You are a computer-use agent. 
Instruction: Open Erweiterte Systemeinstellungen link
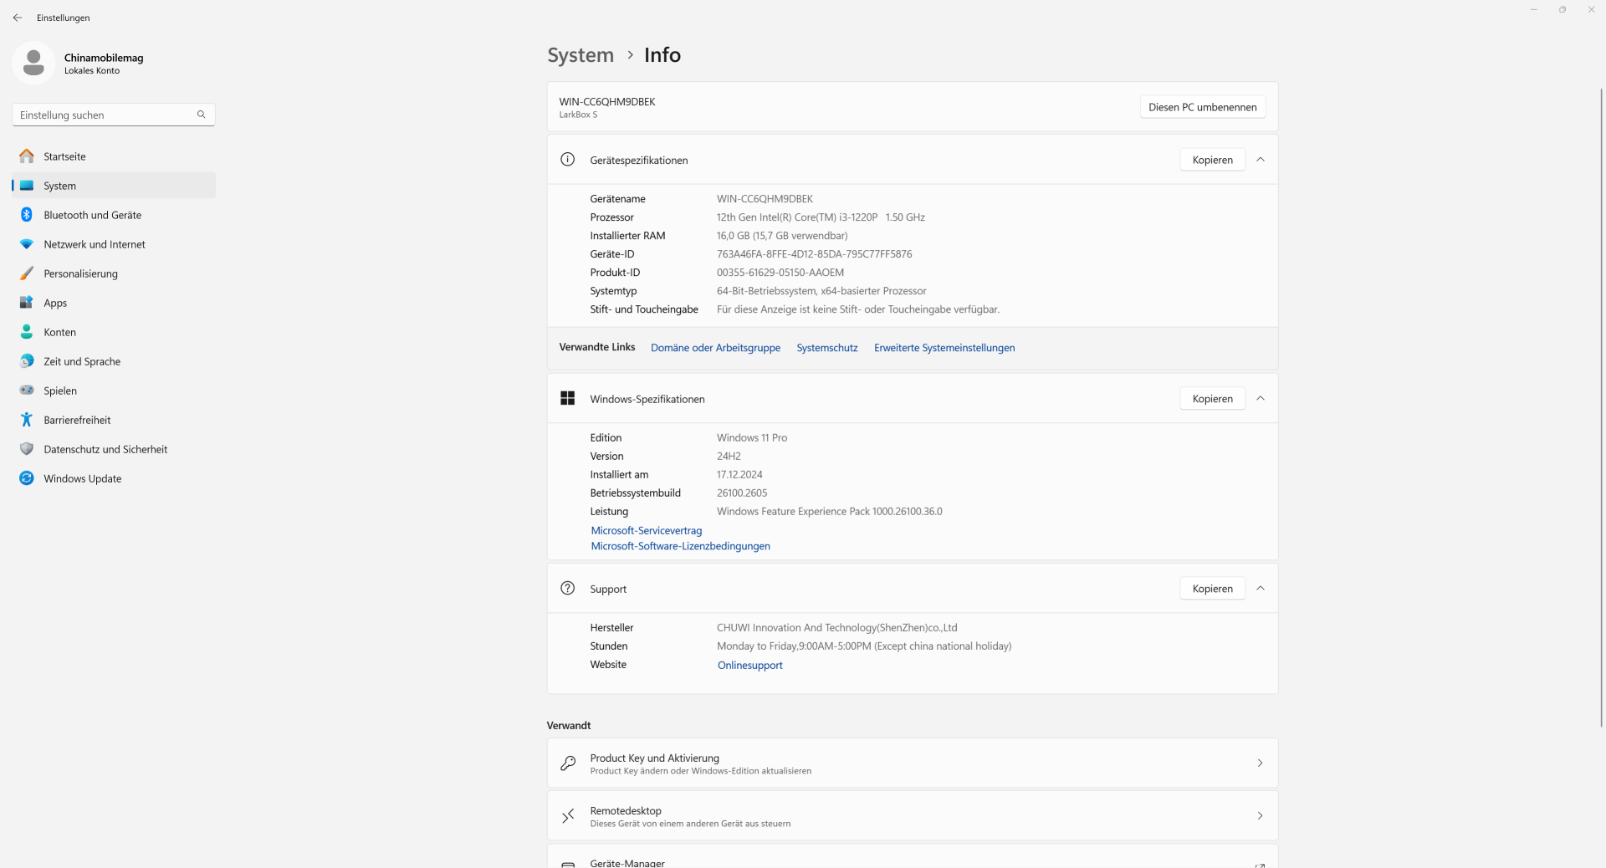pos(944,348)
